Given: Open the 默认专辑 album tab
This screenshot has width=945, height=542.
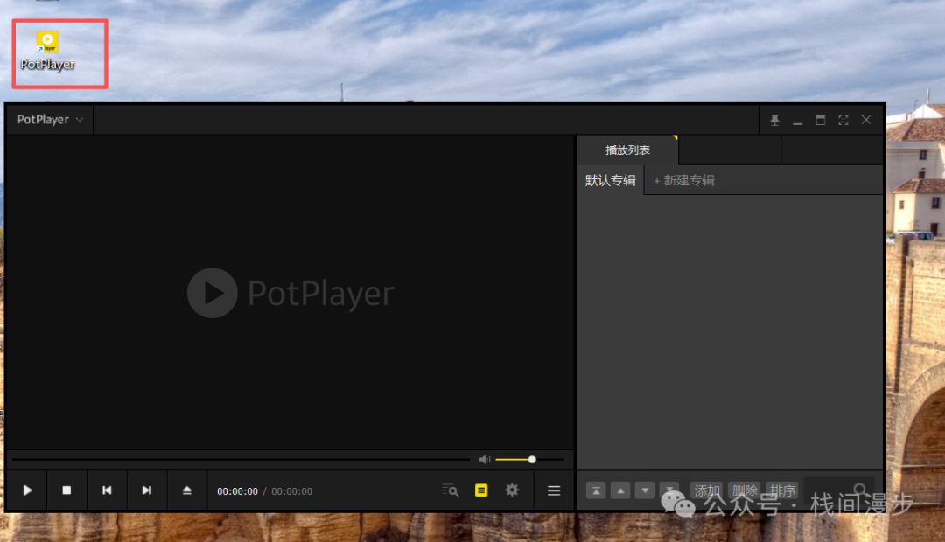Looking at the screenshot, I should click(611, 180).
